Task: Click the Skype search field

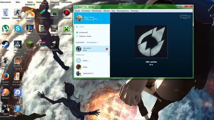Action: coord(92,27)
